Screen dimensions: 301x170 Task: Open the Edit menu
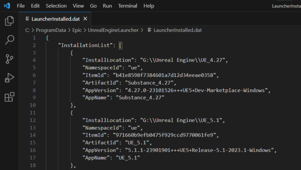click(x=35, y=6)
